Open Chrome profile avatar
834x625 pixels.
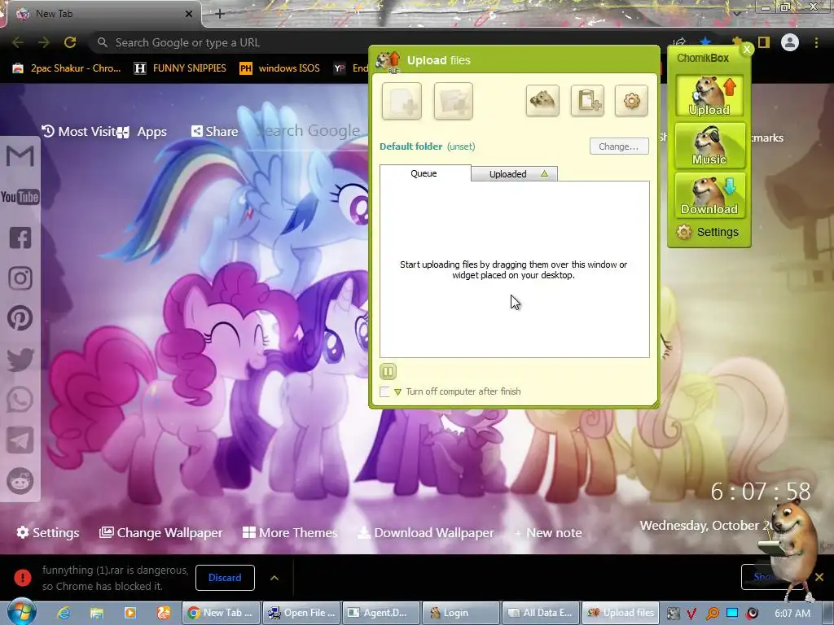tap(790, 42)
